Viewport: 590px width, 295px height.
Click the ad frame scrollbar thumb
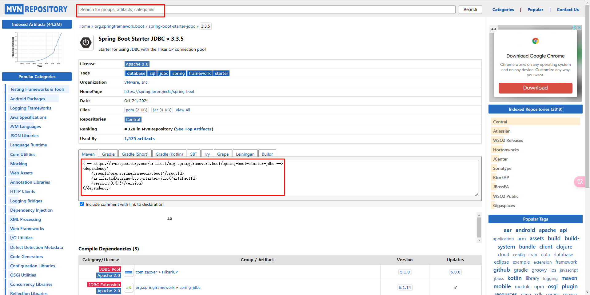(479, 227)
